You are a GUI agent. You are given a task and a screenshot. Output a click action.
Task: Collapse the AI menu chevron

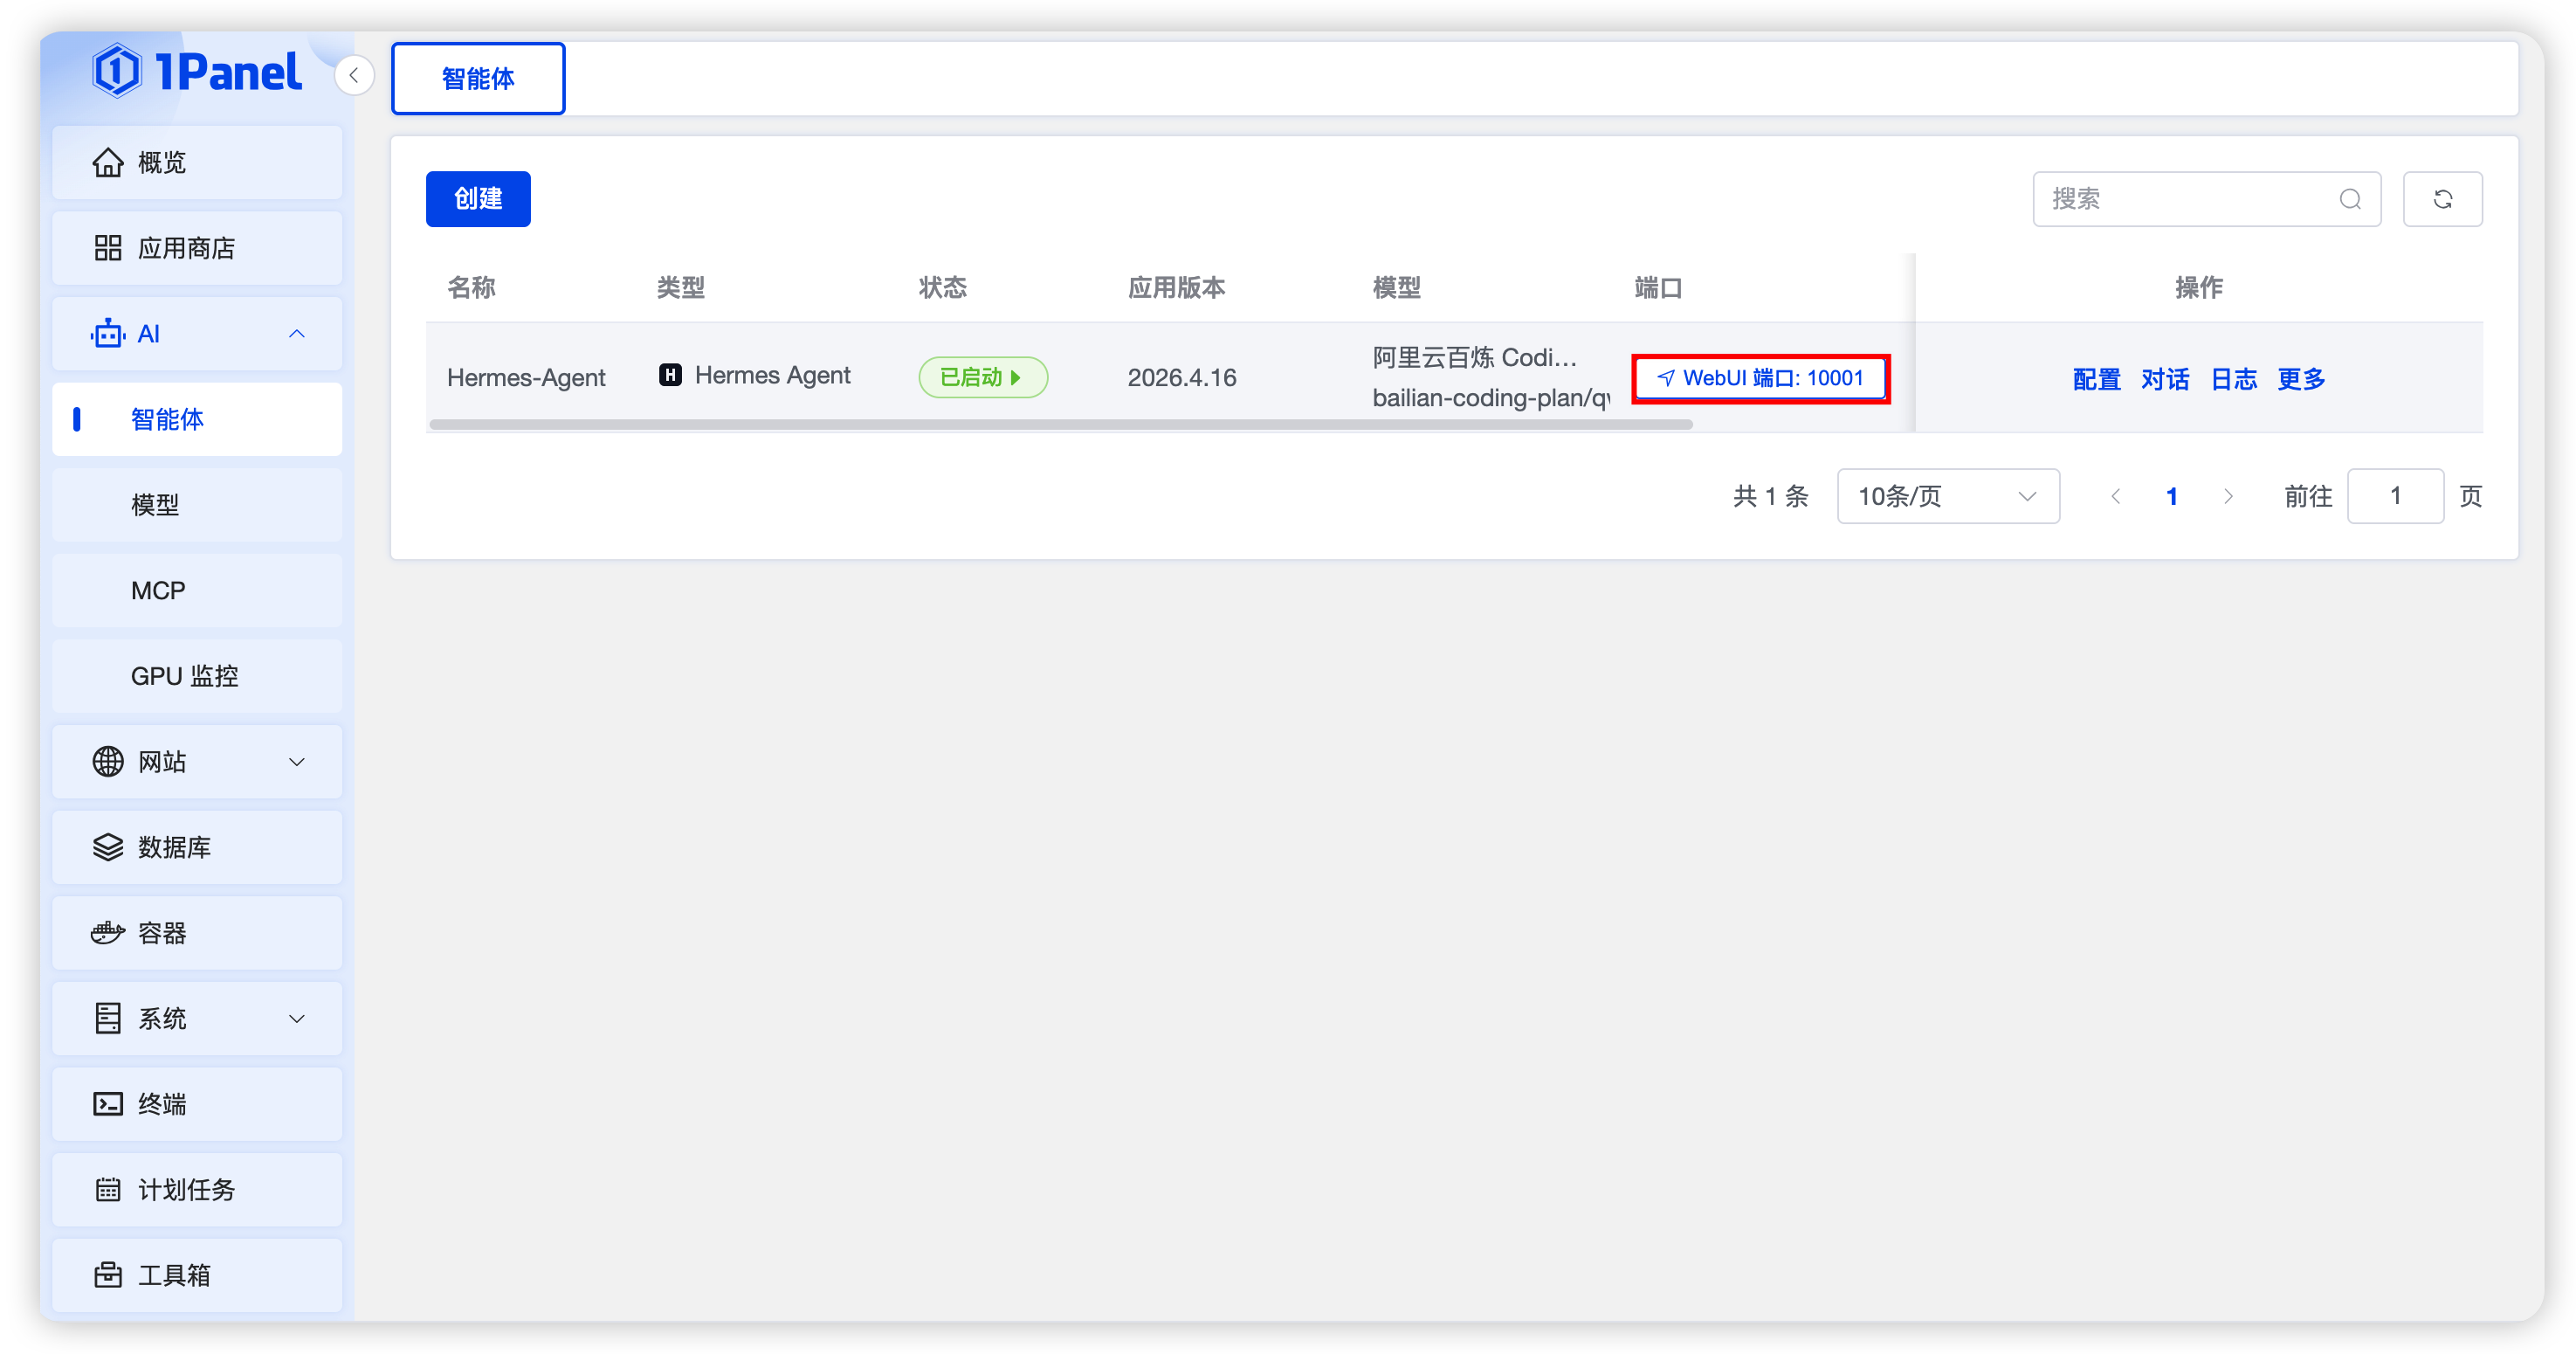coord(297,333)
